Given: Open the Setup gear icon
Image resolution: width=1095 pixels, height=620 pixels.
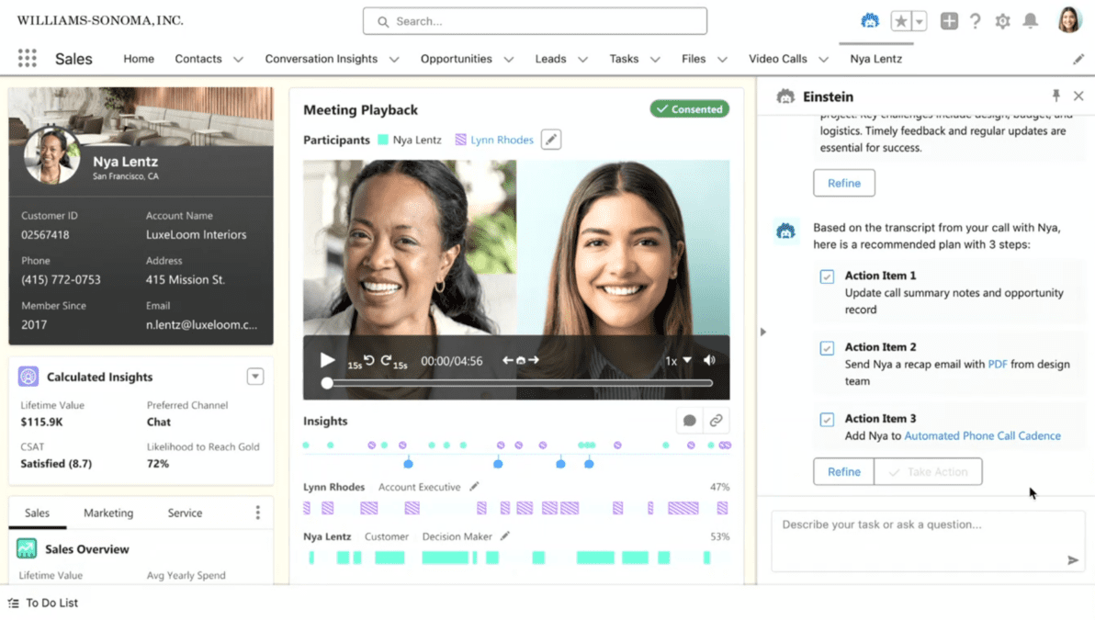Looking at the screenshot, I should (1003, 21).
